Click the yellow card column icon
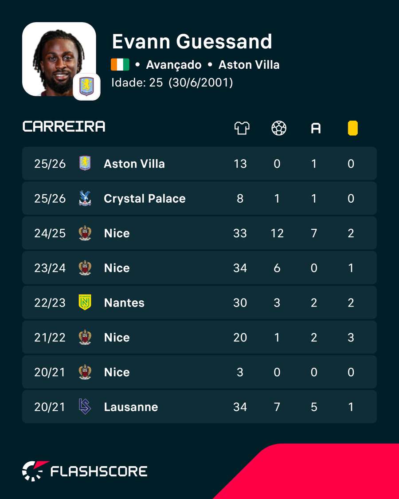399x499 pixels. click(x=352, y=128)
